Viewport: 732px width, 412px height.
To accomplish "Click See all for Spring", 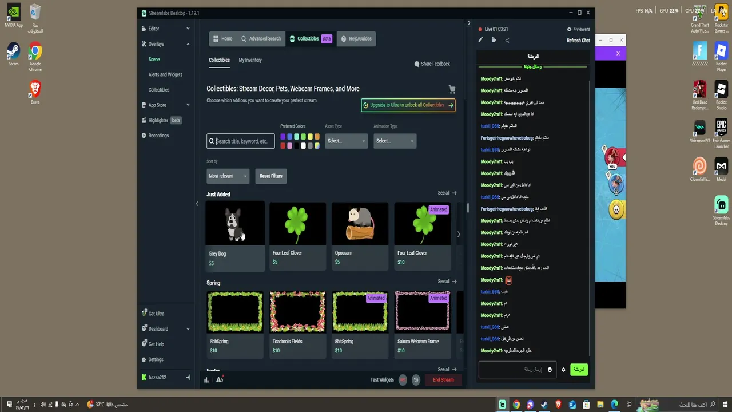I will tap(447, 282).
